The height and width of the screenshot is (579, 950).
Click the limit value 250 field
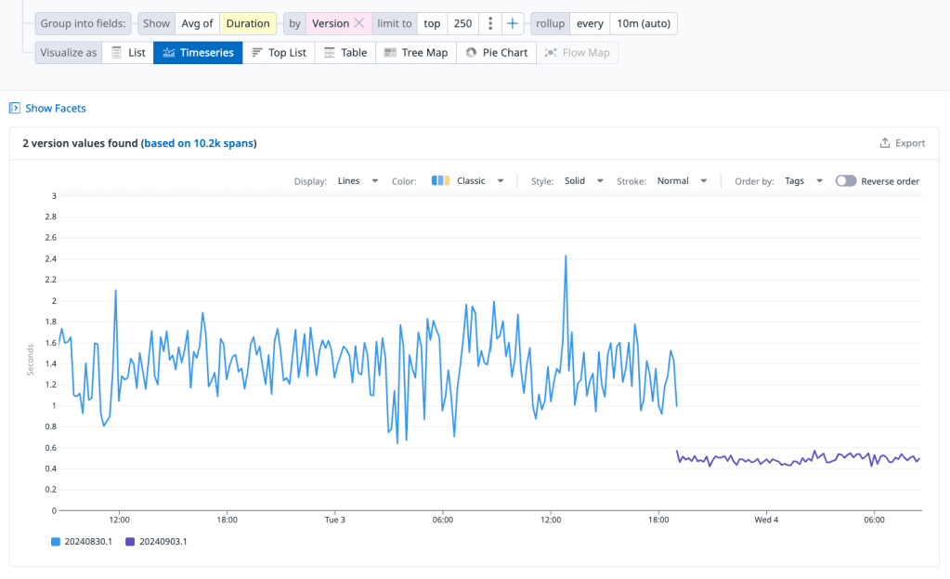(x=462, y=23)
